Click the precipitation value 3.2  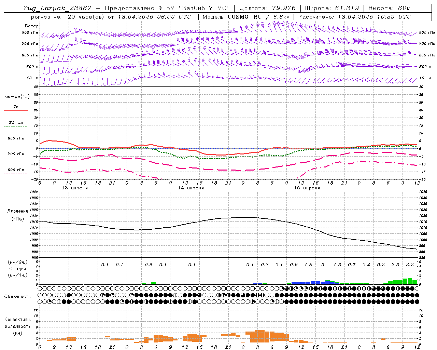point(410,265)
